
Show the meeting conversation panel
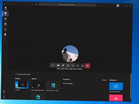(78, 66)
